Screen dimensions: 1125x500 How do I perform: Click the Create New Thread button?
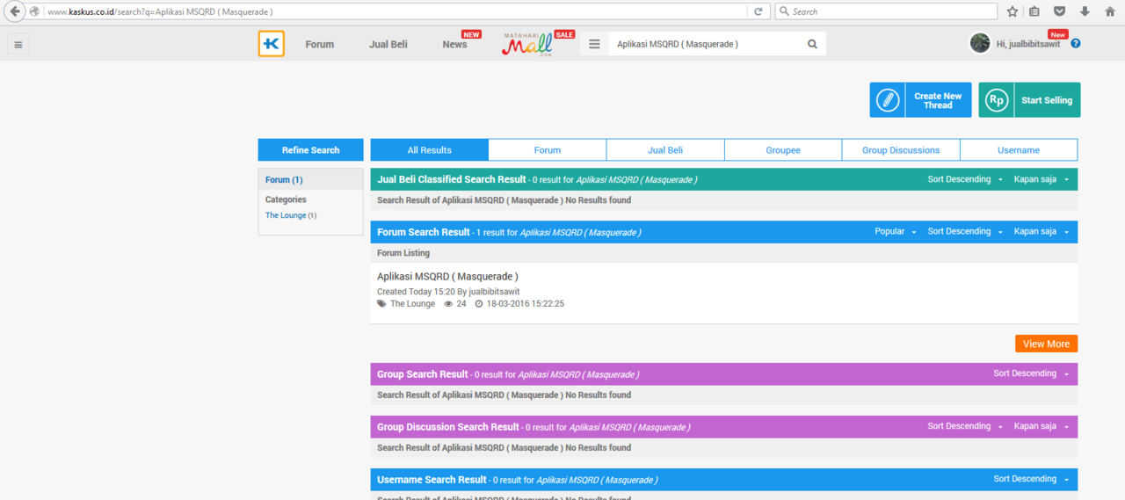(921, 100)
